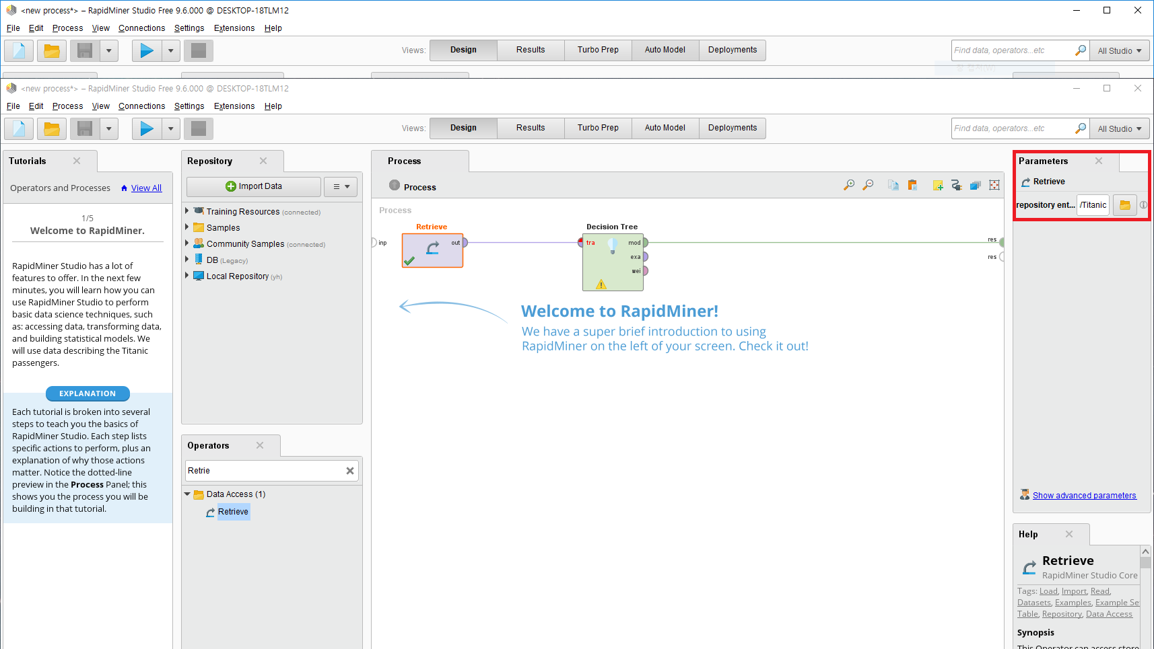Click Save icon in back window toolbar
The height and width of the screenshot is (649, 1154).
85,50
